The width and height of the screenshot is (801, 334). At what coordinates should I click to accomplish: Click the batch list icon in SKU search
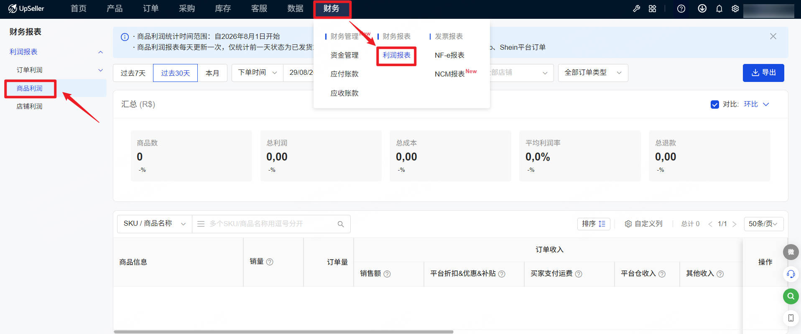click(x=201, y=224)
